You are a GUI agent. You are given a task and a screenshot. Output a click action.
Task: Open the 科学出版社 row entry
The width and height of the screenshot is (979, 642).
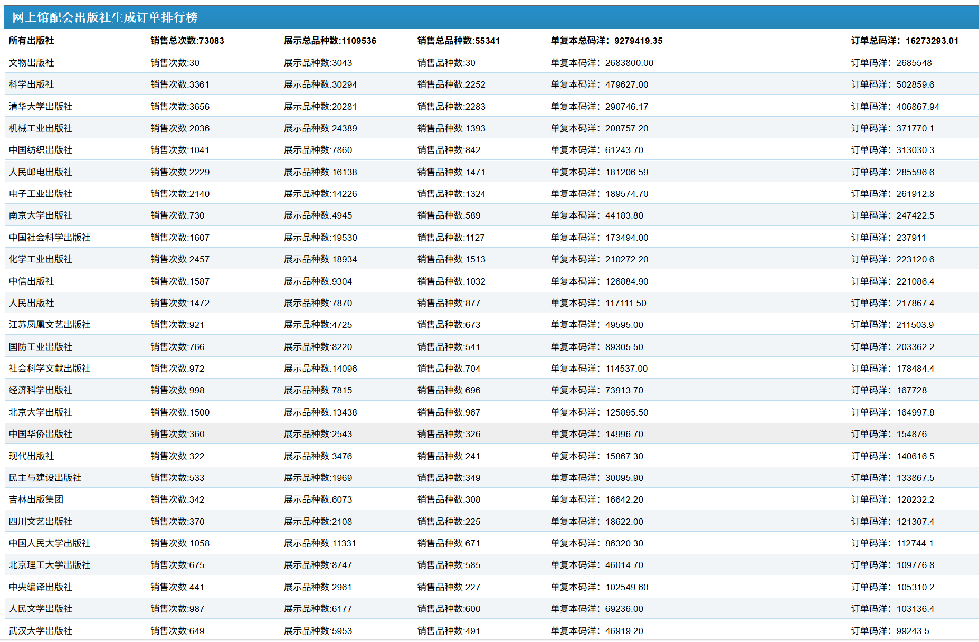pyautogui.click(x=31, y=84)
